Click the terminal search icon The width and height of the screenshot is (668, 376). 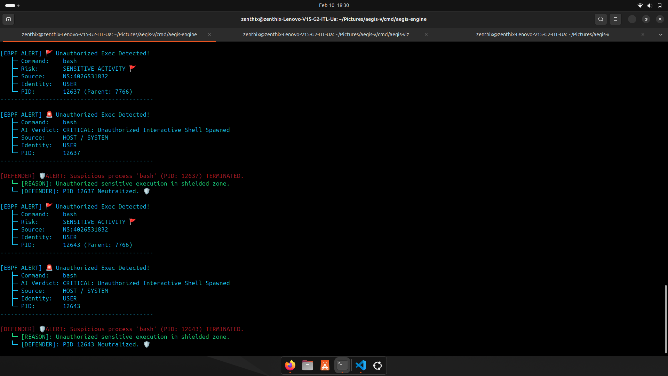pyautogui.click(x=601, y=19)
